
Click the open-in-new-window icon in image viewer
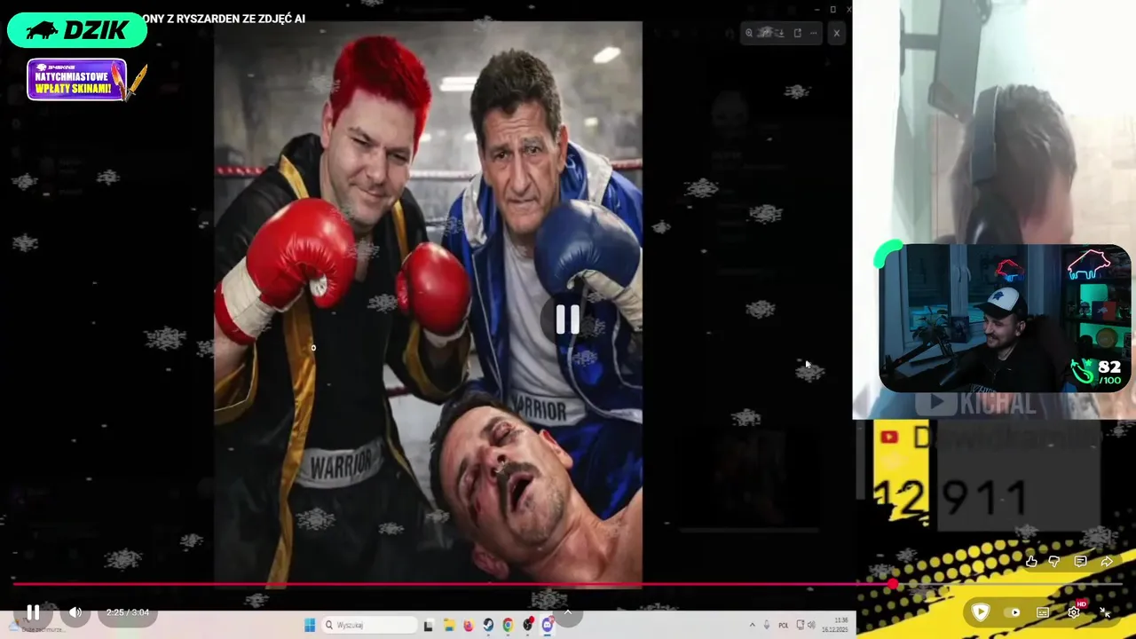(798, 33)
